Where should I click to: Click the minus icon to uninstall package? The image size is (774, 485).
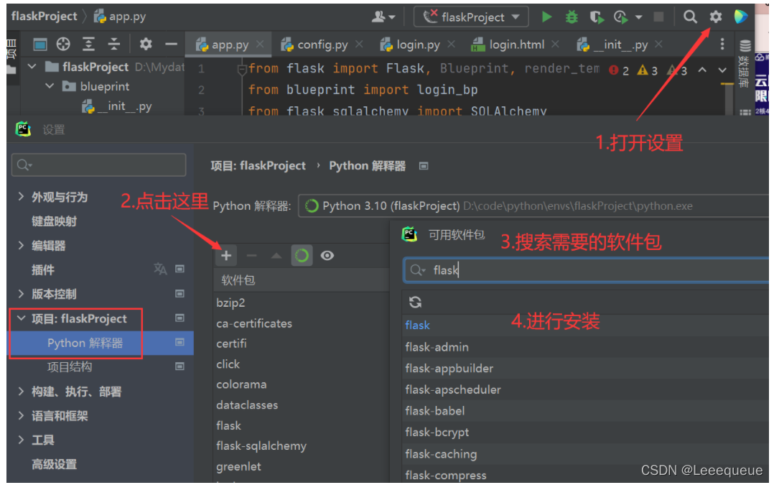point(252,255)
